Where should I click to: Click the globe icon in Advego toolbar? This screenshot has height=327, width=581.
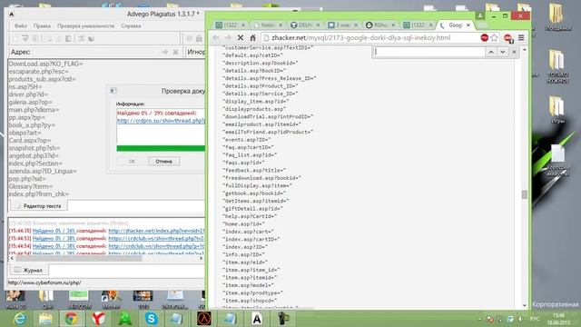(190, 38)
